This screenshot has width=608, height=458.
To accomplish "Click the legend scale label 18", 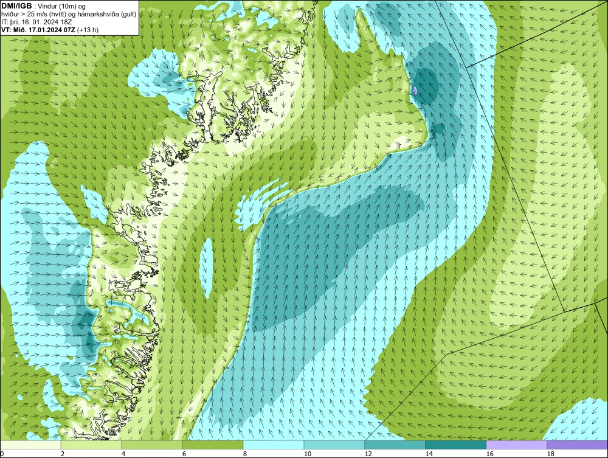I will pos(551,454).
